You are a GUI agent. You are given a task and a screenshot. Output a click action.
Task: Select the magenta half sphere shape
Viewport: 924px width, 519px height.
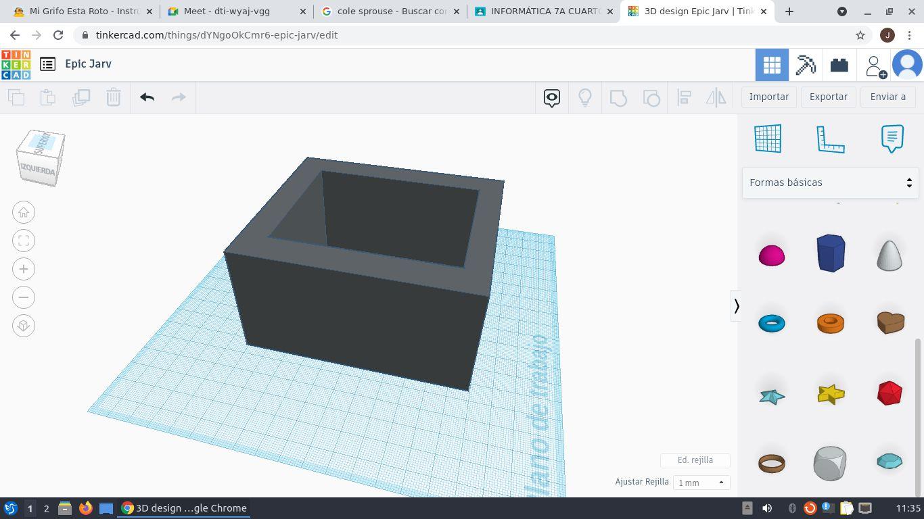772,255
